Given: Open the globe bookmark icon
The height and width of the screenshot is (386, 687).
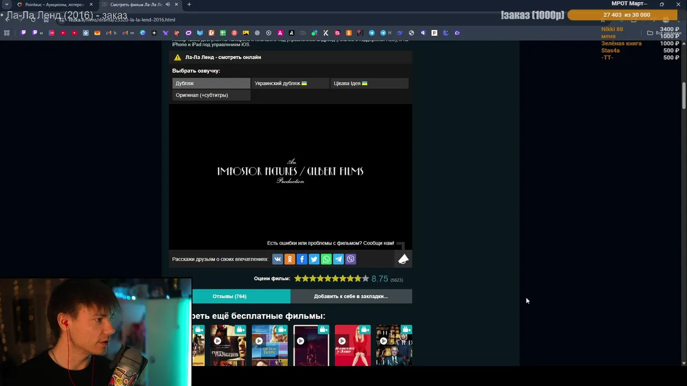Looking at the screenshot, I should click(411, 33).
